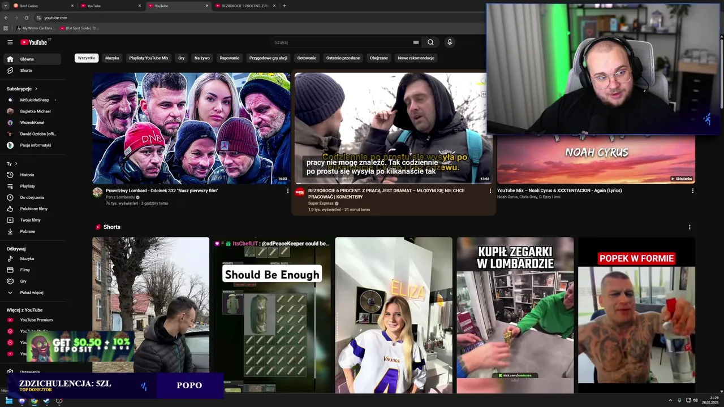Viewport: 724px width, 407px height.
Task: Go back in browser
Action: [x=6, y=18]
